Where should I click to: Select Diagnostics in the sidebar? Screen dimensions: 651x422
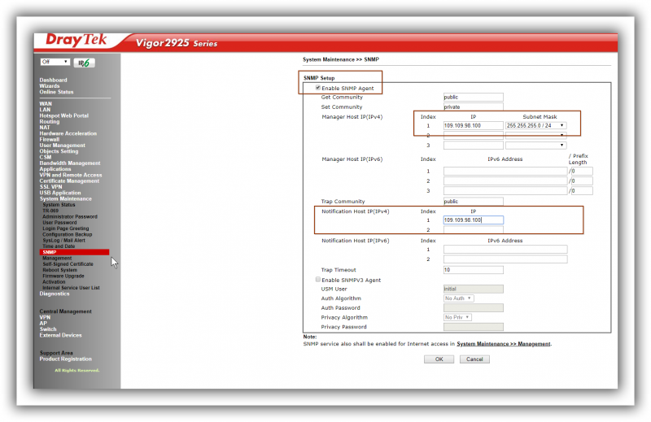click(x=55, y=294)
